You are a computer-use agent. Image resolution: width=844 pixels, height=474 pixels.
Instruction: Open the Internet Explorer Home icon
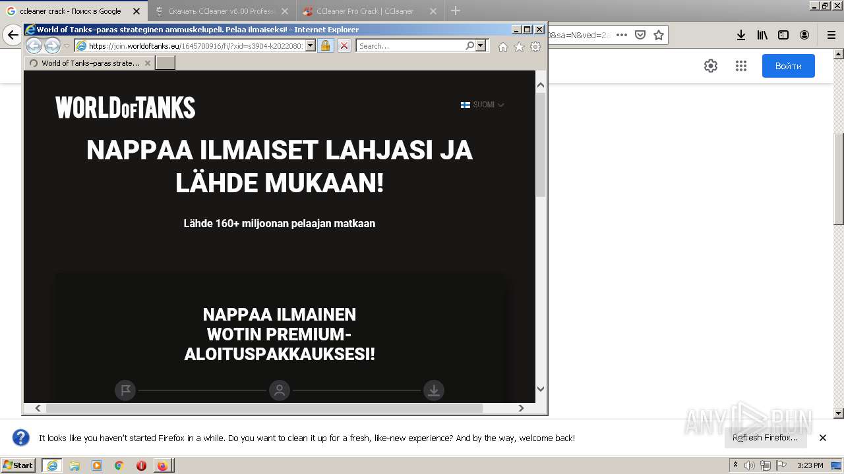(503, 47)
